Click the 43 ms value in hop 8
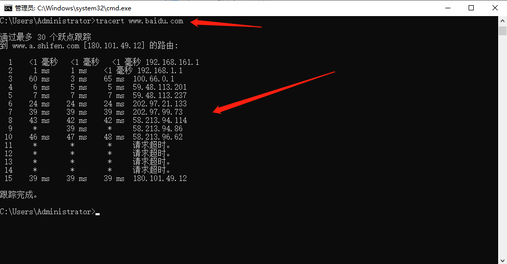The image size is (507, 264). [39, 120]
